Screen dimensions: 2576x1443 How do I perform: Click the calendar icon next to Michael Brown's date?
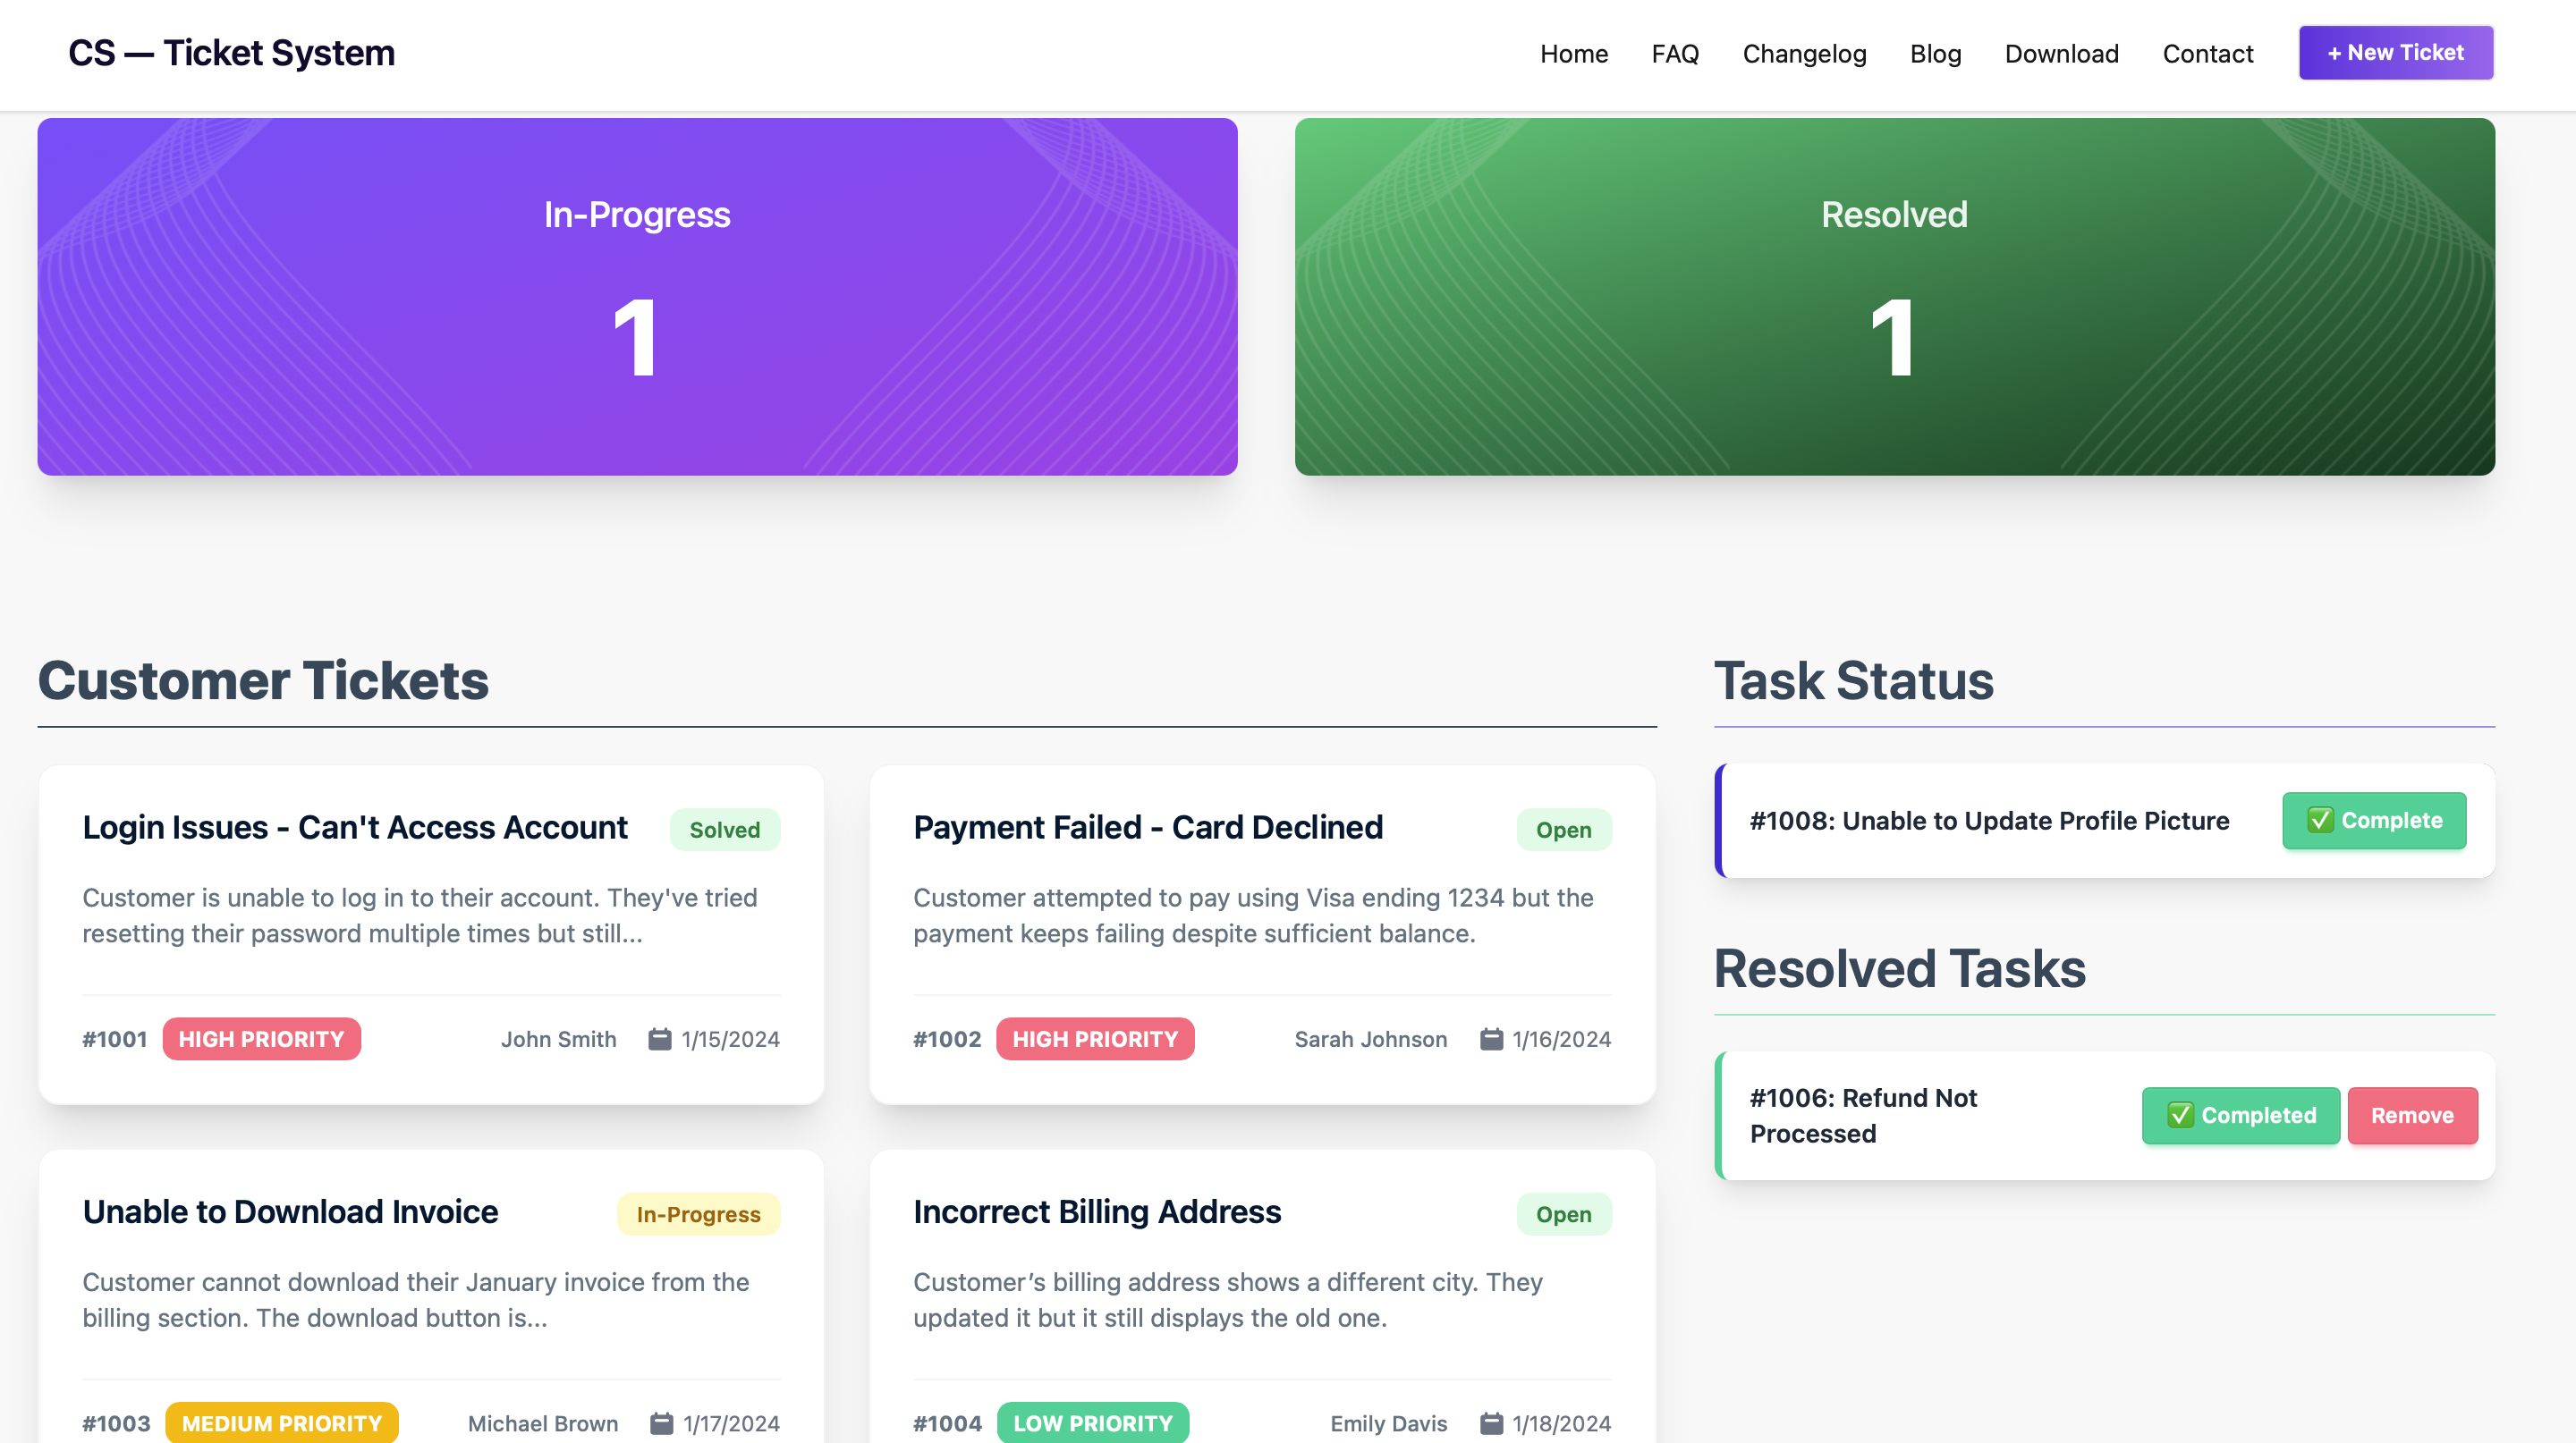[660, 1423]
